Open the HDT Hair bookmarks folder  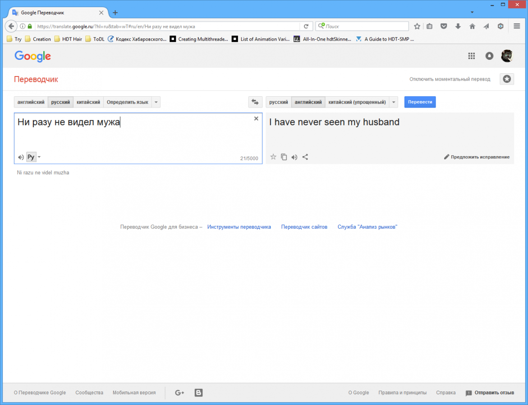pos(68,39)
